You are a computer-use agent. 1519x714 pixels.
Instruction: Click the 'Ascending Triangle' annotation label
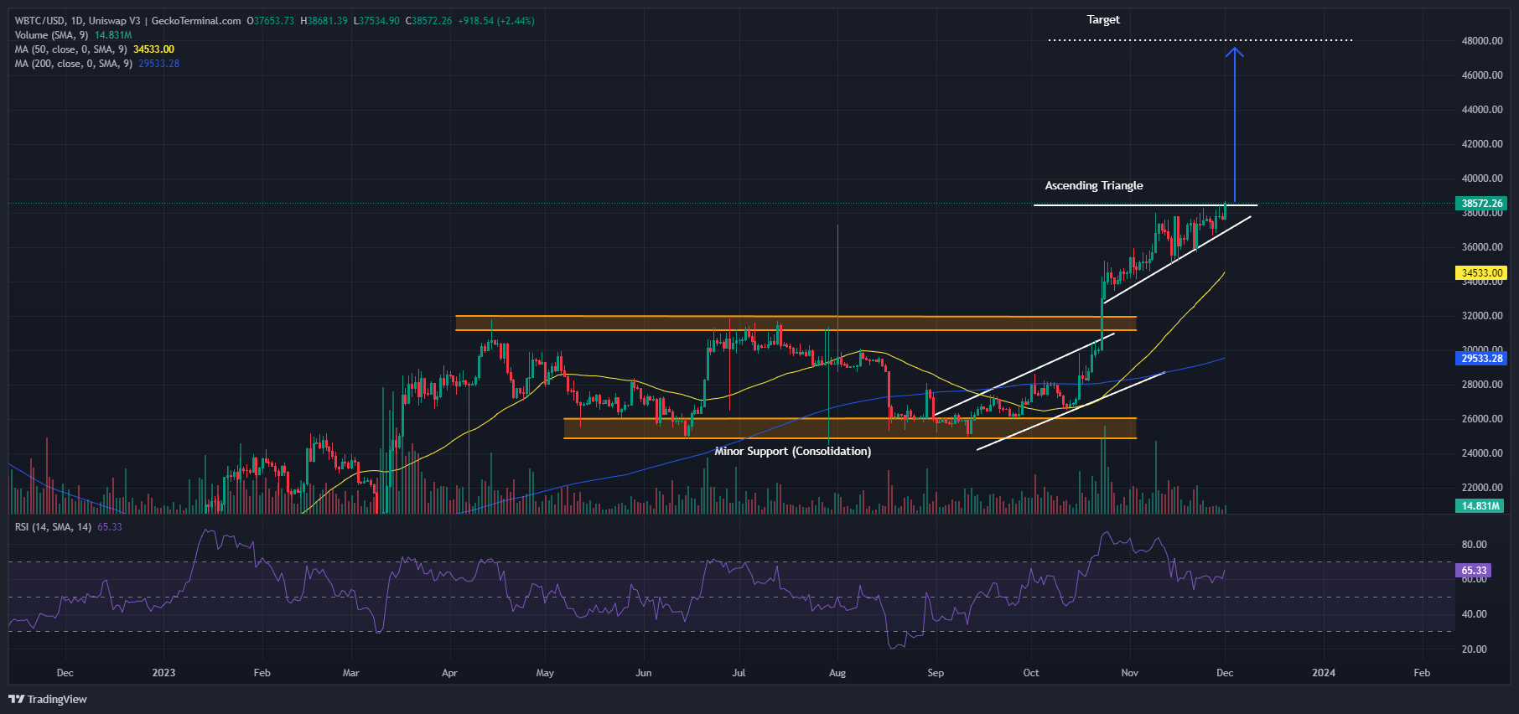click(x=1094, y=185)
